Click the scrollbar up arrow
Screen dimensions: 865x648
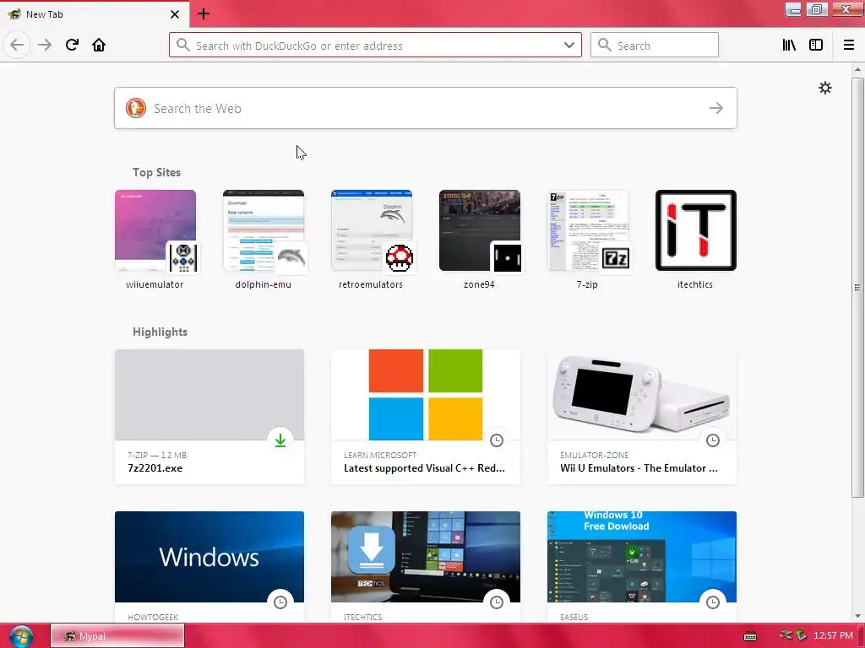click(857, 69)
